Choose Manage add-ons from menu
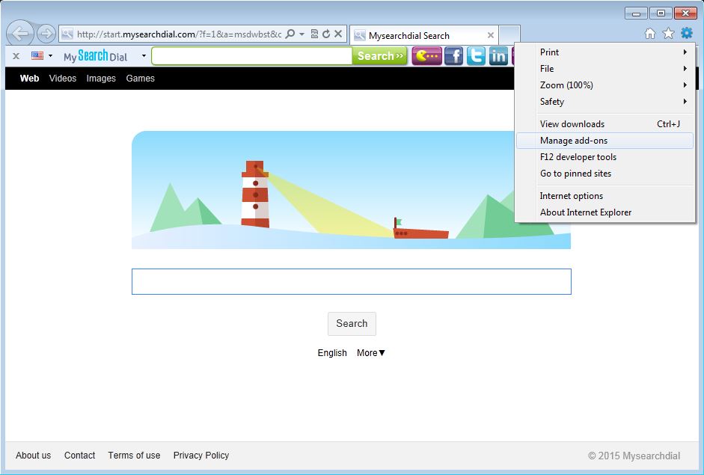This screenshot has height=475, width=704. pyautogui.click(x=604, y=141)
